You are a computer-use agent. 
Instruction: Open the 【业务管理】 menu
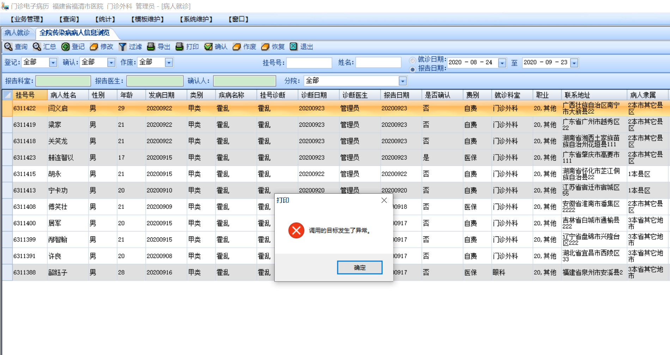[x=27, y=19]
